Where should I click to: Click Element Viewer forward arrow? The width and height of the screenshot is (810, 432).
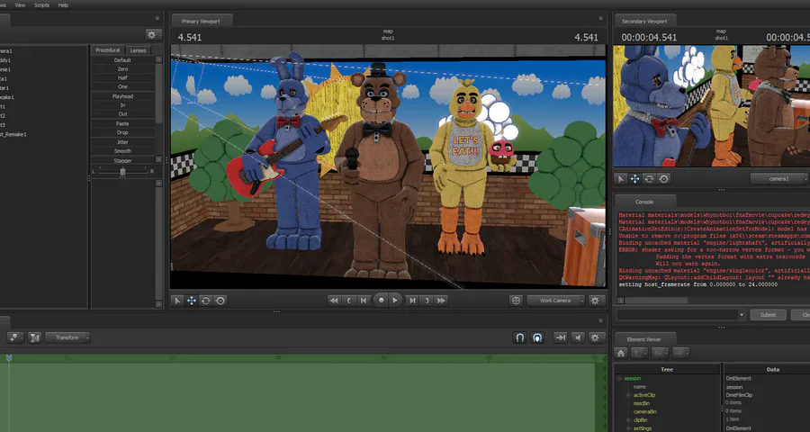pos(680,353)
